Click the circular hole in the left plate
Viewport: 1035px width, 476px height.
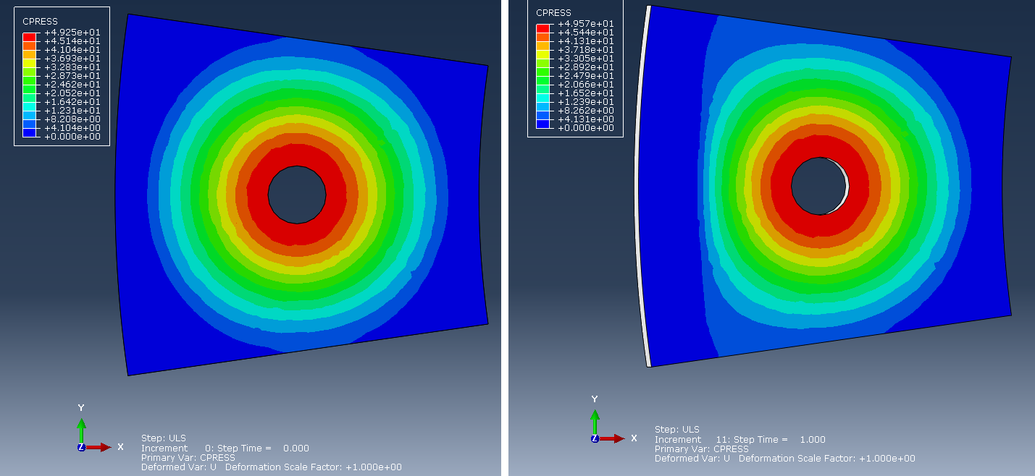(x=297, y=195)
